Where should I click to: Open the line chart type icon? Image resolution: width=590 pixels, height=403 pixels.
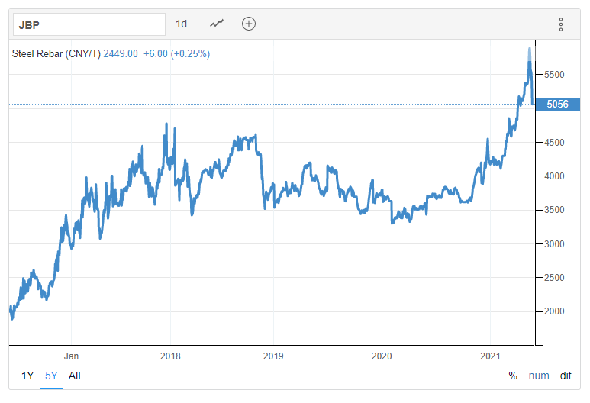click(x=217, y=24)
